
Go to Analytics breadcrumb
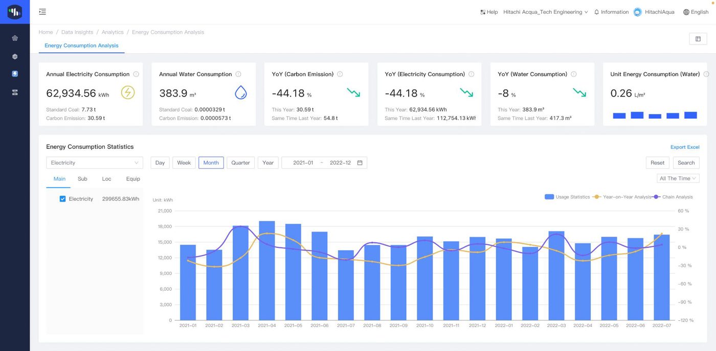tap(113, 32)
